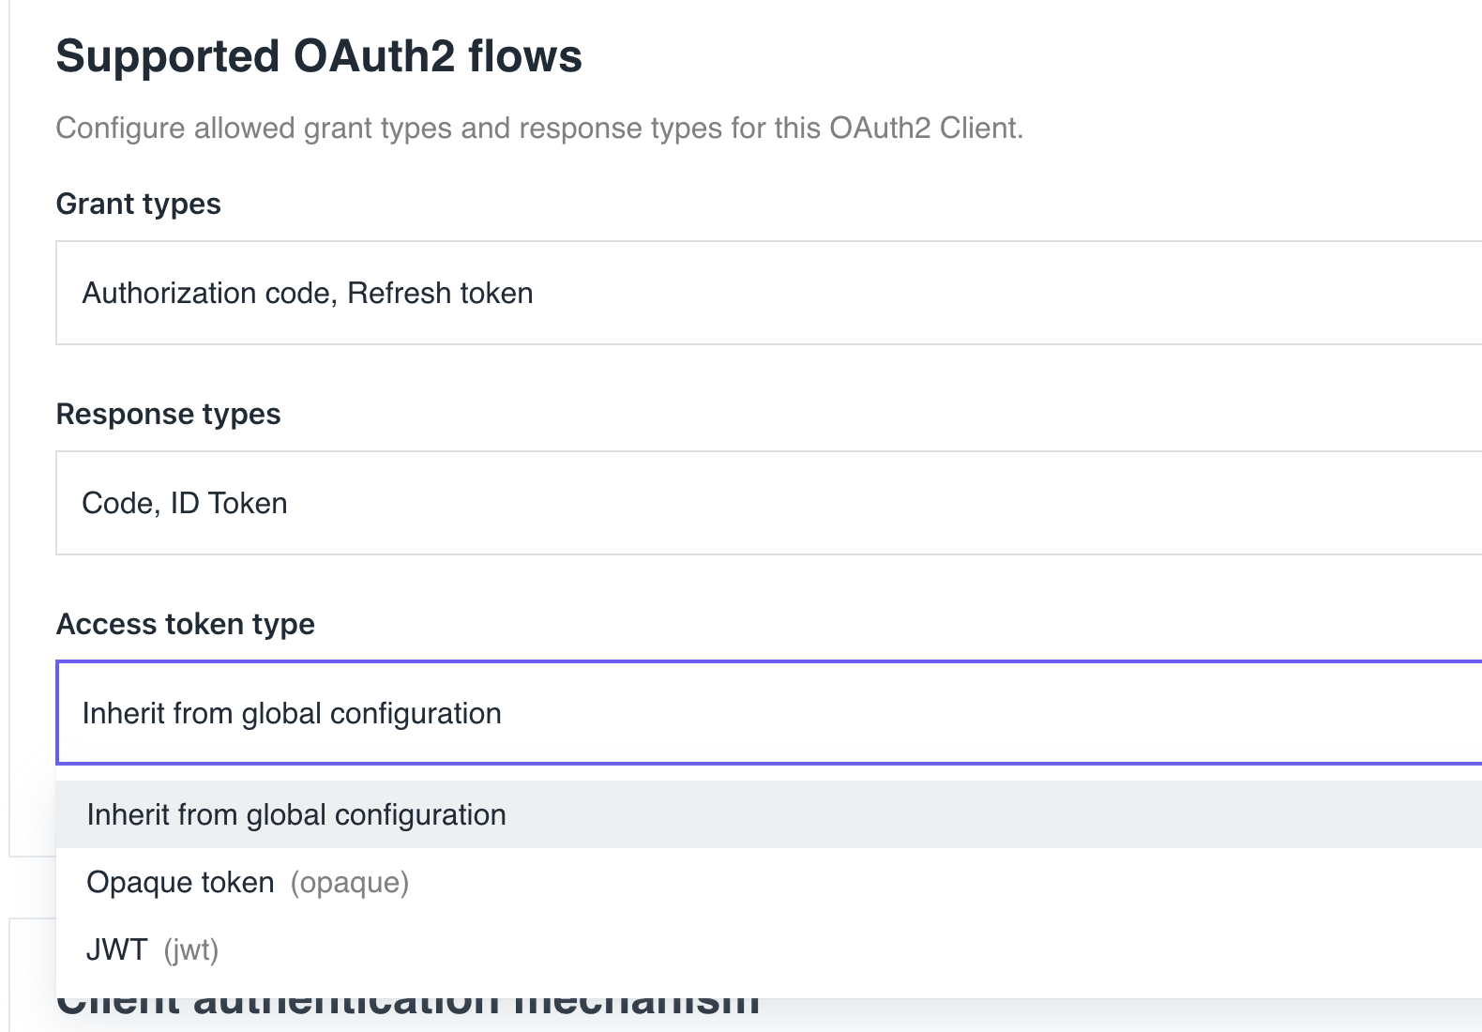Image resolution: width=1482 pixels, height=1032 pixels.
Task: Open the Response types dropdown
Action: pyautogui.click(x=769, y=503)
